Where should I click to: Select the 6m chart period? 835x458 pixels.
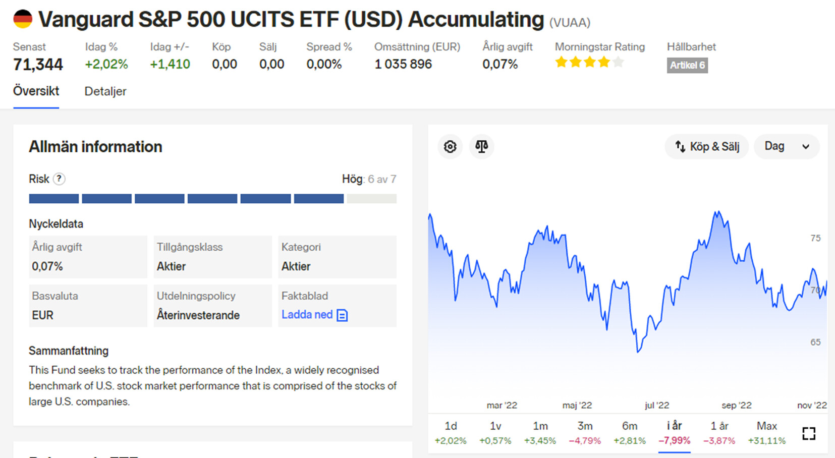coord(629,432)
